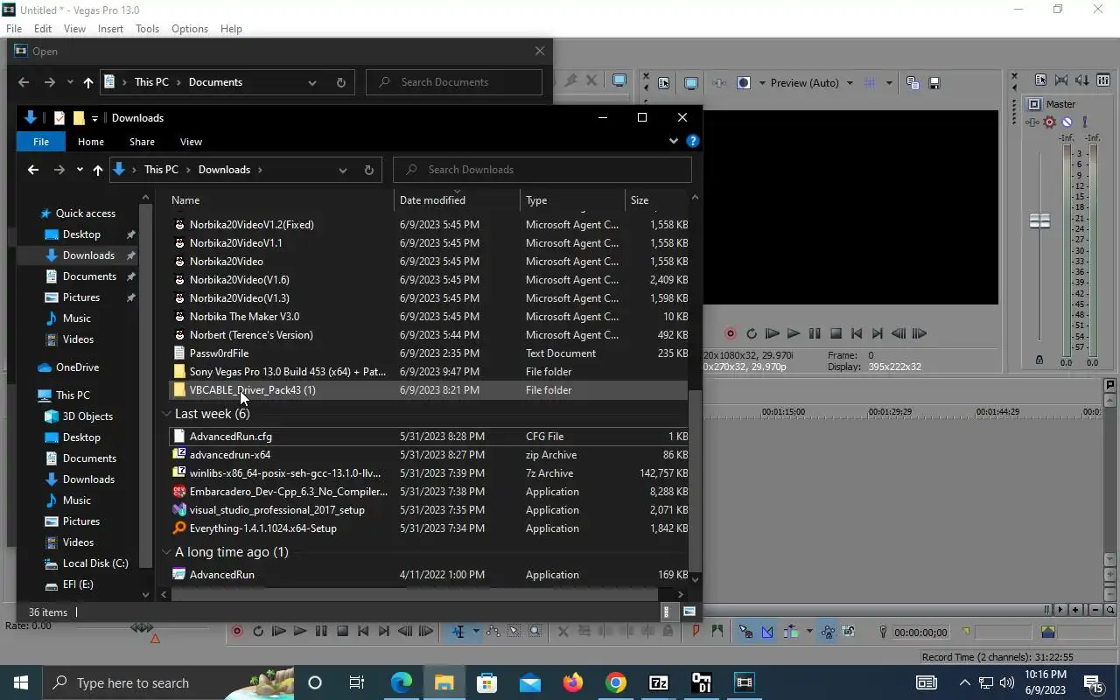
Task: Open edit tool dropdown arrow in timeline toolbar
Action: [x=476, y=631]
